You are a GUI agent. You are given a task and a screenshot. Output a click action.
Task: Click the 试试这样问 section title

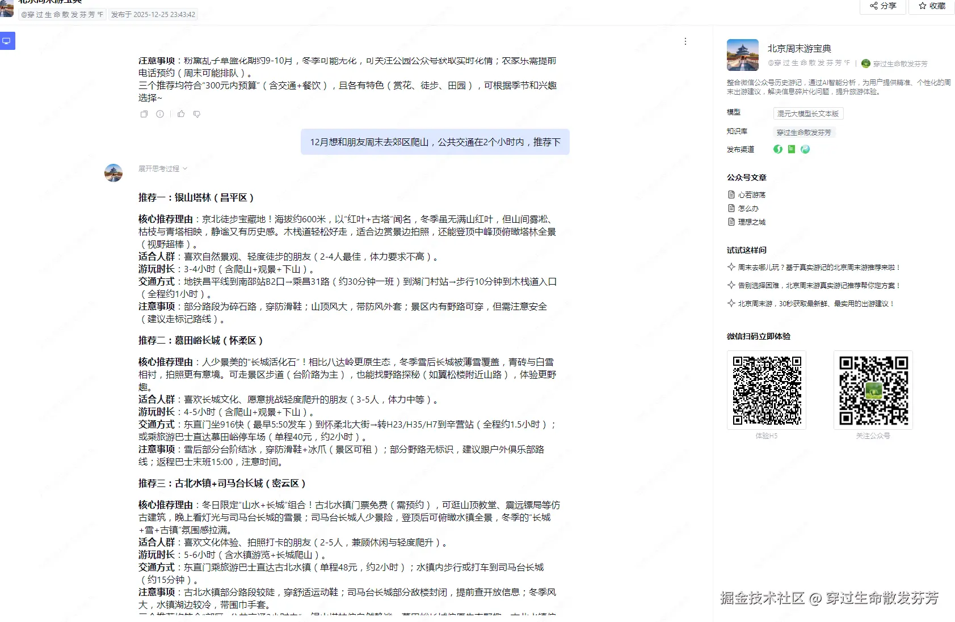[747, 250]
